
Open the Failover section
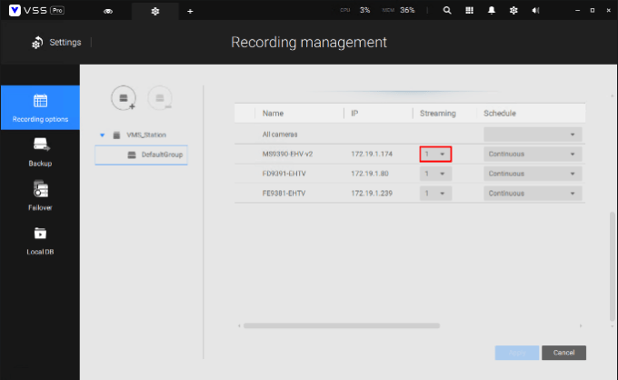click(40, 195)
